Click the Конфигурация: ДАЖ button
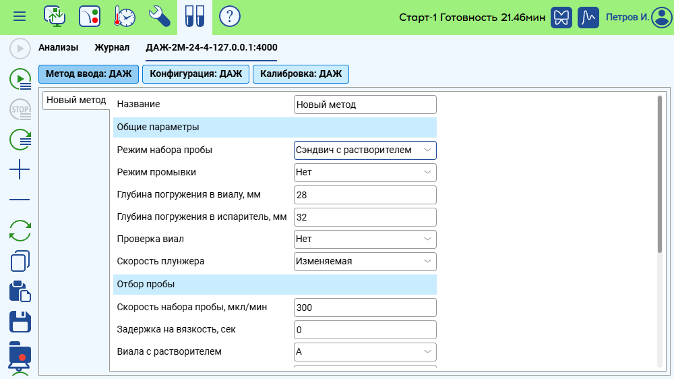This screenshot has width=674, height=379. point(195,74)
